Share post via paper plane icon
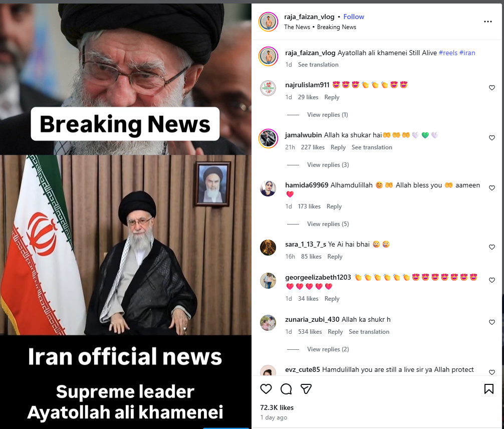 click(x=306, y=389)
